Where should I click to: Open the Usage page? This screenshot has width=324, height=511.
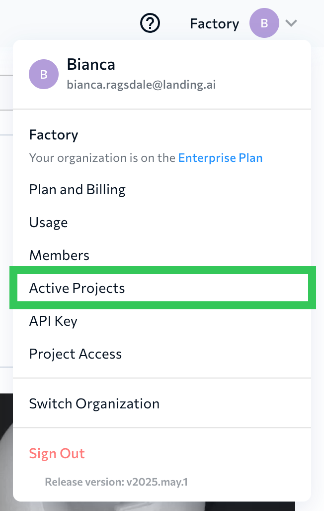point(48,222)
